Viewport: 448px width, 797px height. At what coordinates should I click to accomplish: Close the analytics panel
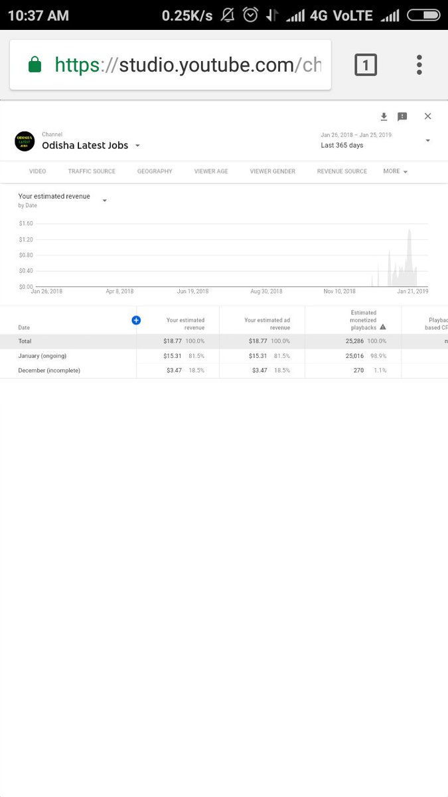click(x=427, y=116)
